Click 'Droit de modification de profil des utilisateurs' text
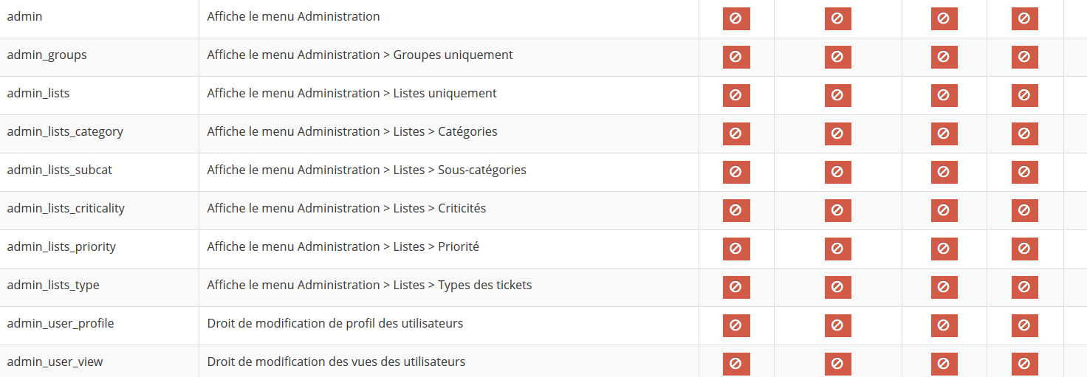 click(x=335, y=323)
